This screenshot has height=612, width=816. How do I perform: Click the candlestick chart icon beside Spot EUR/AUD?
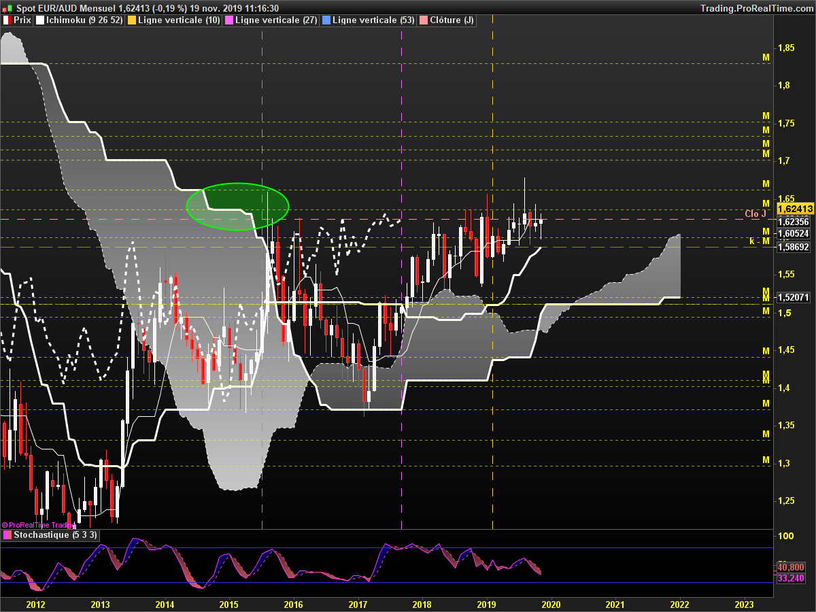pos(7,7)
